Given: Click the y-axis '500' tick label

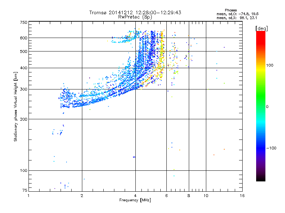Looking at the screenshot, I should tap(24, 51).
